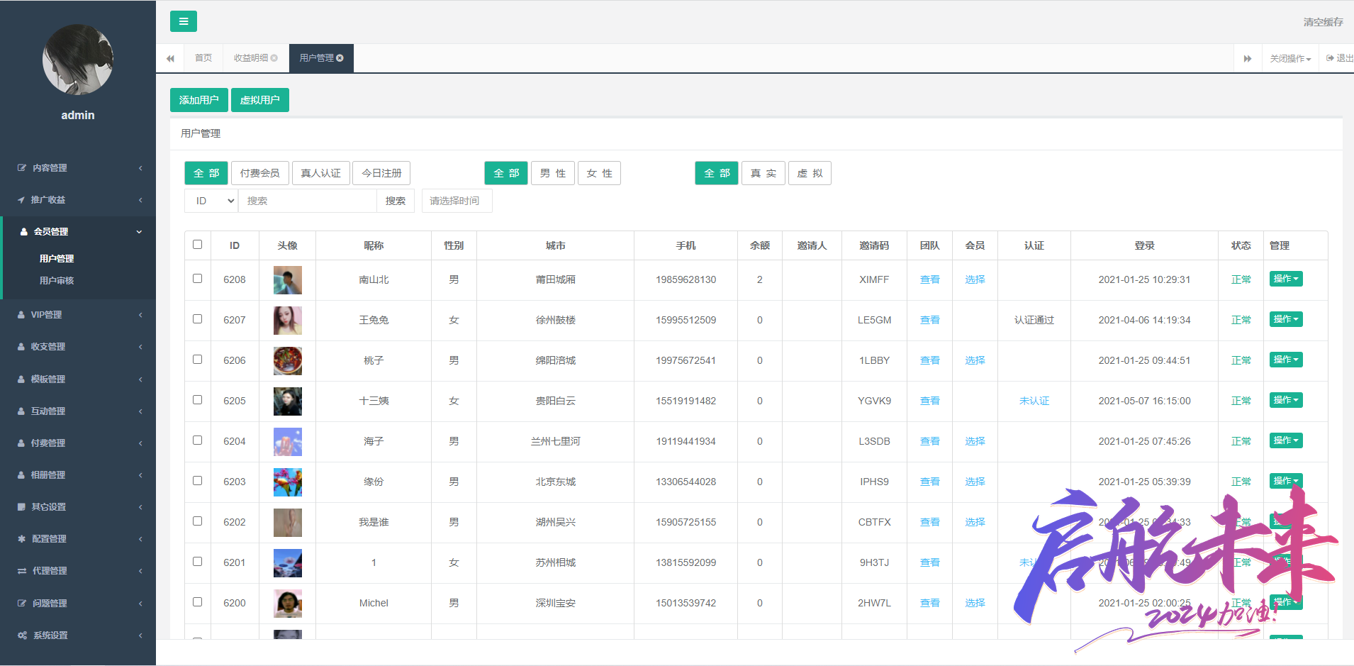
Task: Click the VIP管理 user icon in sidebar
Action: [21, 315]
